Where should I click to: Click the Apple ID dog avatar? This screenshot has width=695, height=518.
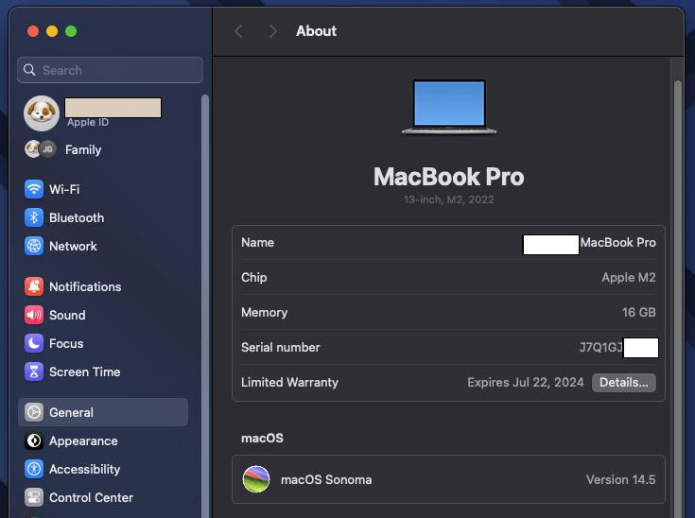[x=42, y=113]
